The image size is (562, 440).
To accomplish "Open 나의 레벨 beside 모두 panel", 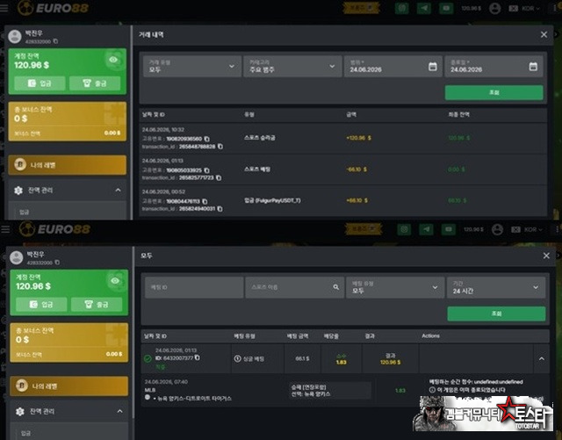I will [x=68, y=386].
